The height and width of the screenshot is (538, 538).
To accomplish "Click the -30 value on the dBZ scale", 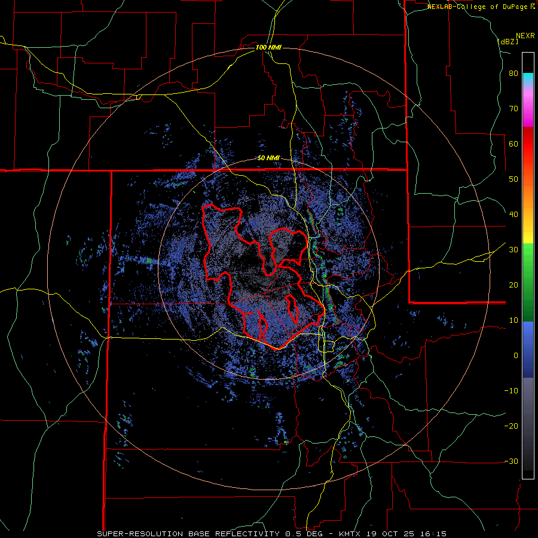I will [x=511, y=461].
